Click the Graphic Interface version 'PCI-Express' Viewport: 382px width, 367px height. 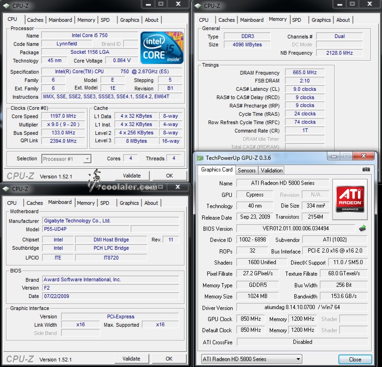point(121,316)
